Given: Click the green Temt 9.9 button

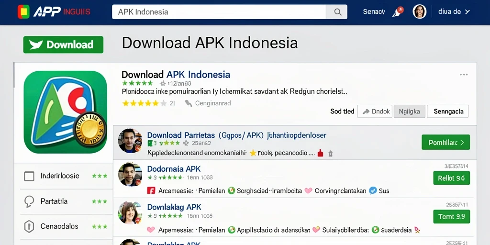Looking at the screenshot, I should coord(452,216).
